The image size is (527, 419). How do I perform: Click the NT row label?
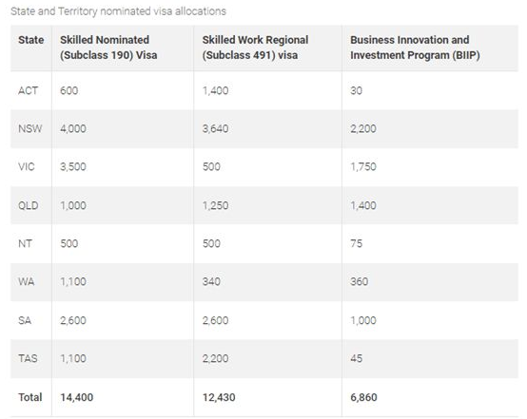point(25,243)
